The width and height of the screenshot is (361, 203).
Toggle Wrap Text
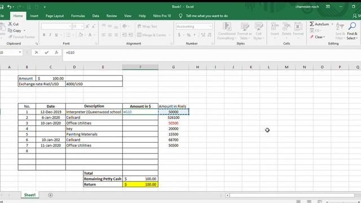point(147,27)
